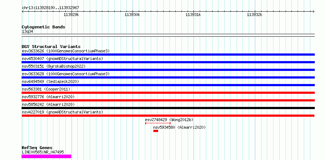Click the esv2748429 Wong2012b variant line
325x160 pixels.
click(x=158, y=123)
